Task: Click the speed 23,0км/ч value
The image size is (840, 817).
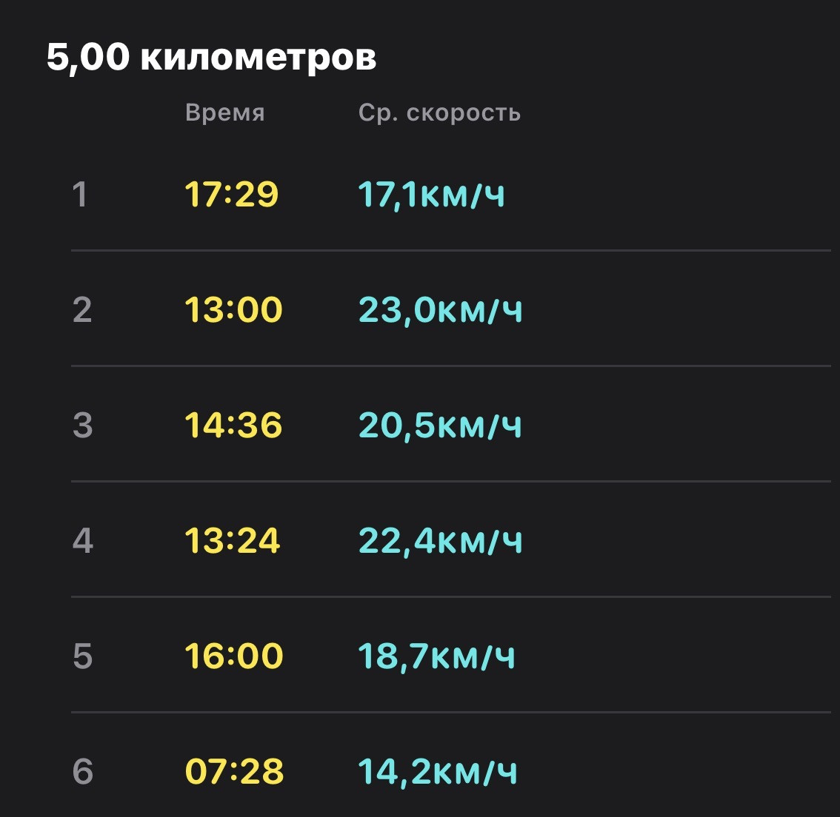Action: pyautogui.click(x=440, y=310)
